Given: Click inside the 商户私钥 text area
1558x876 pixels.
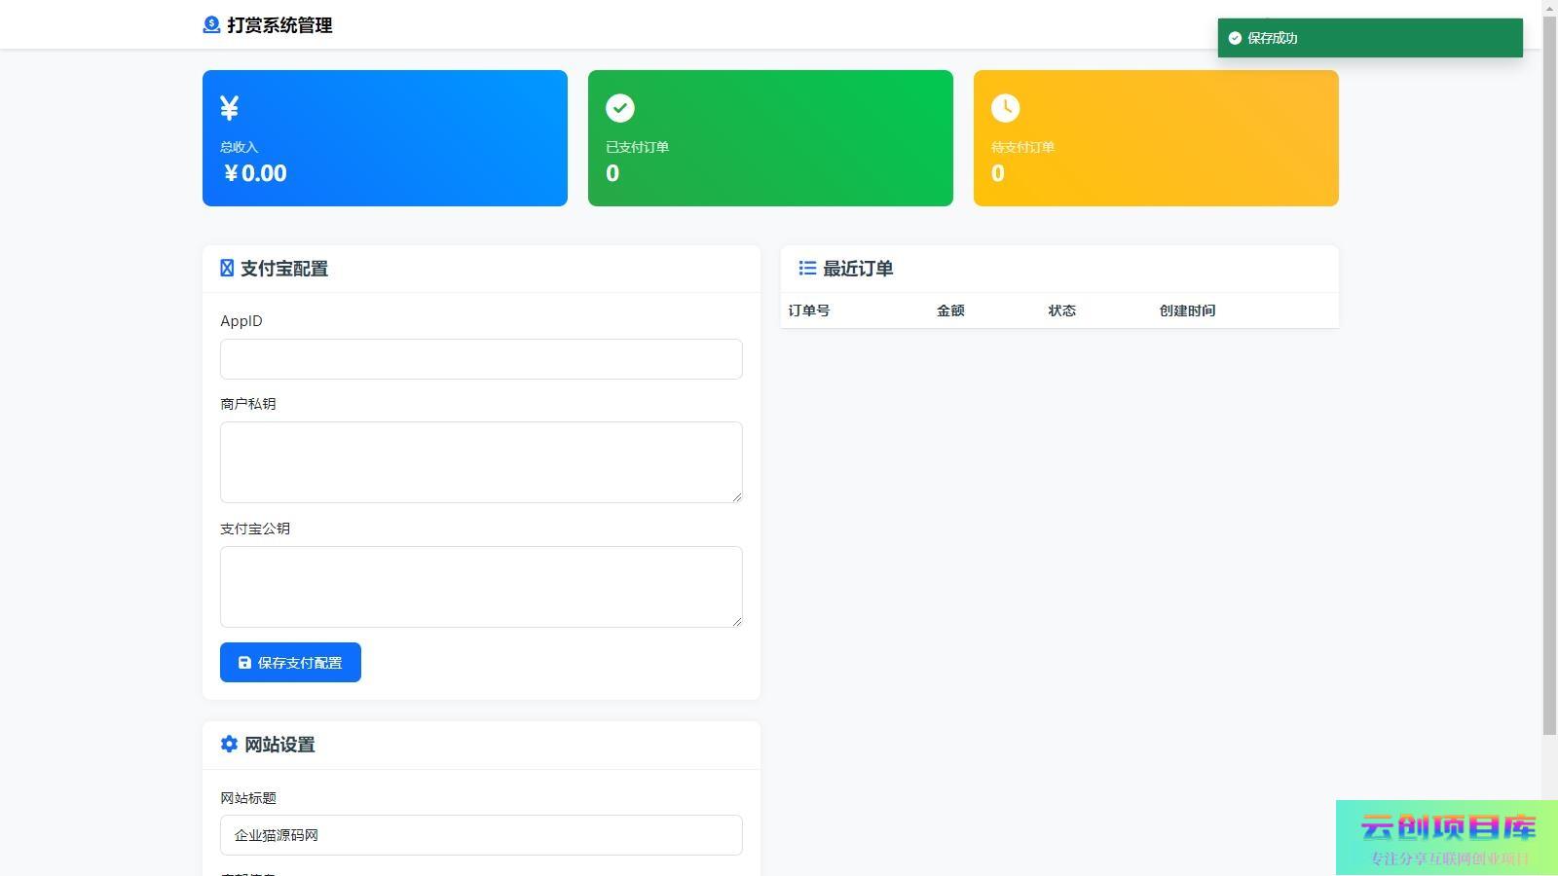Looking at the screenshot, I should (x=481, y=462).
